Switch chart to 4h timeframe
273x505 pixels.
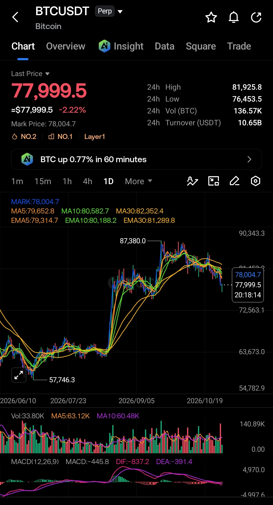tap(87, 181)
